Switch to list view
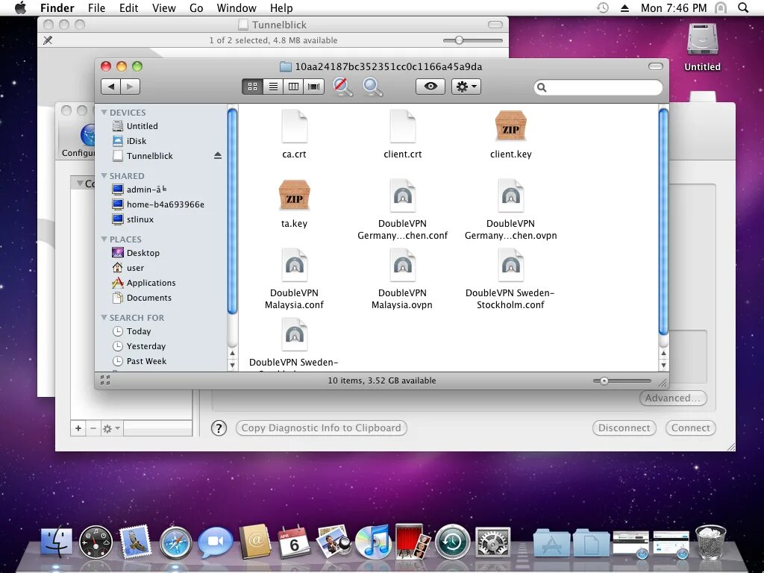This screenshot has height=573, width=764. 273,87
